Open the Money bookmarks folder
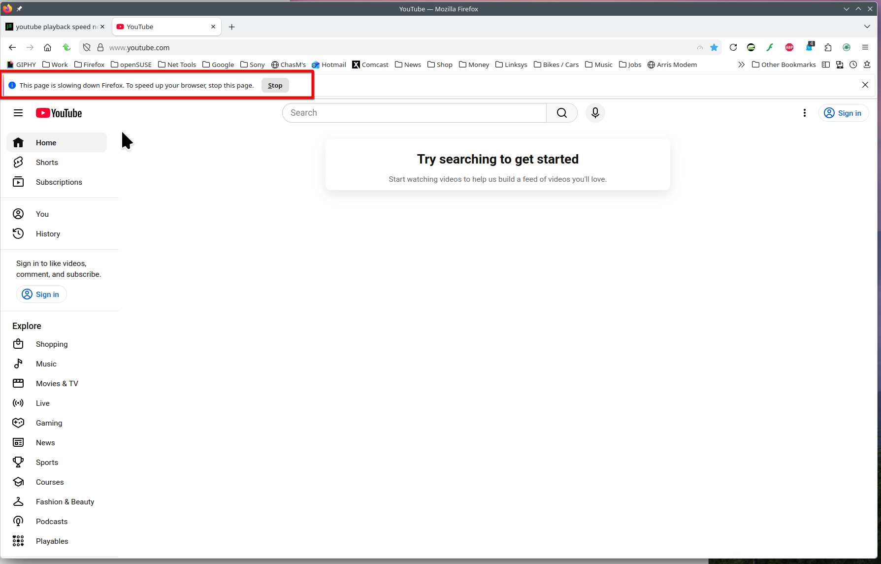The width and height of the screenshot is (881, 564). 474,65
